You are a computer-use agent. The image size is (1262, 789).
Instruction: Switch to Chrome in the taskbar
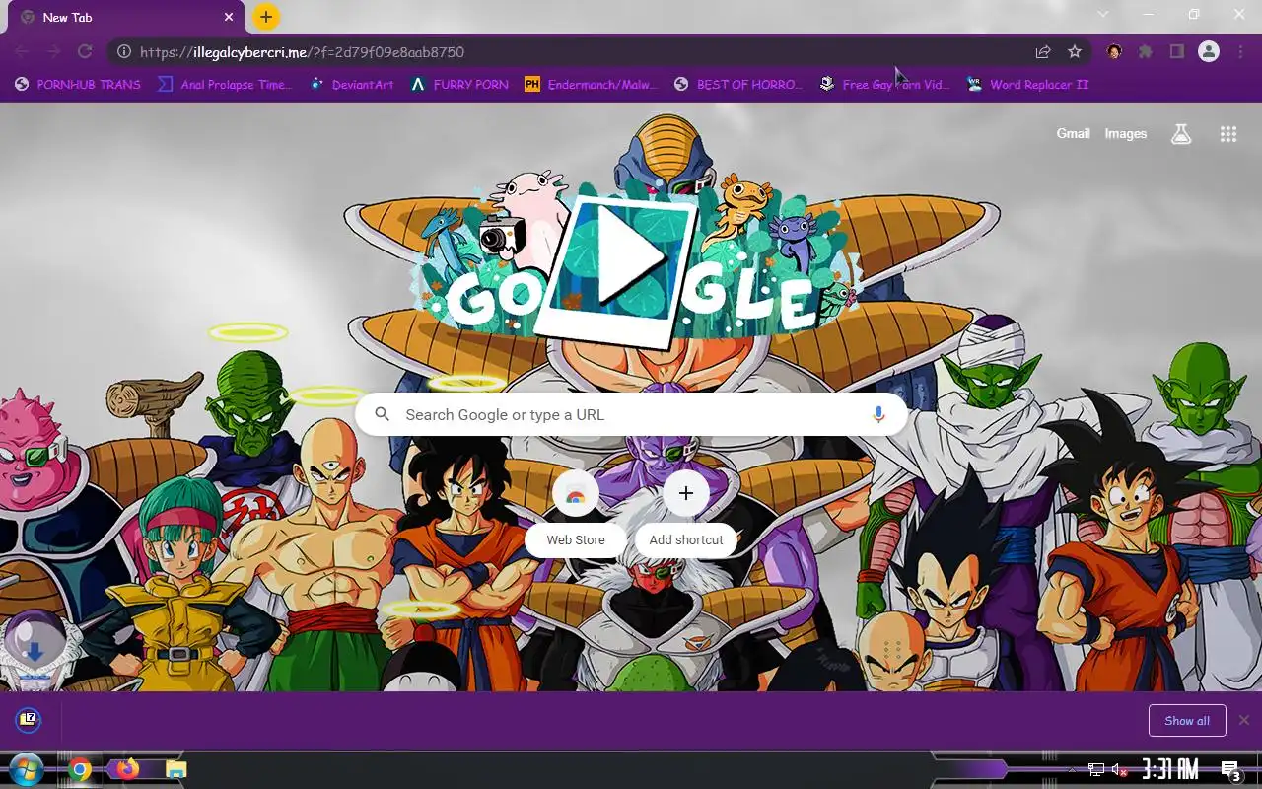point(80,769)
